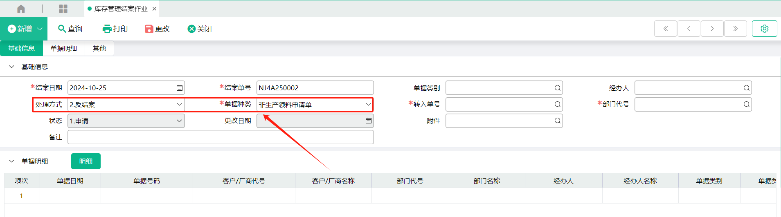781x217 pixels.
Task: Close the 库存管理结案作业 tab
Action: tap(154, 9)
